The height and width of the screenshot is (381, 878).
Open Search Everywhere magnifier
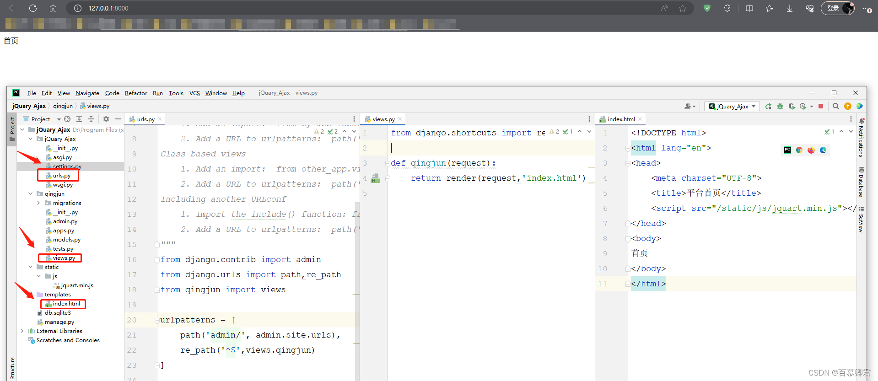pos(836,106)
